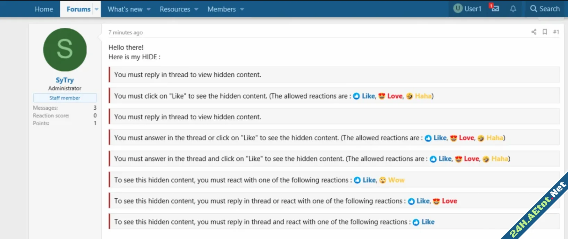Expand the Forums dropdown arrow
Viewport: 568px width, 239px height.
[x=97, y=9]
